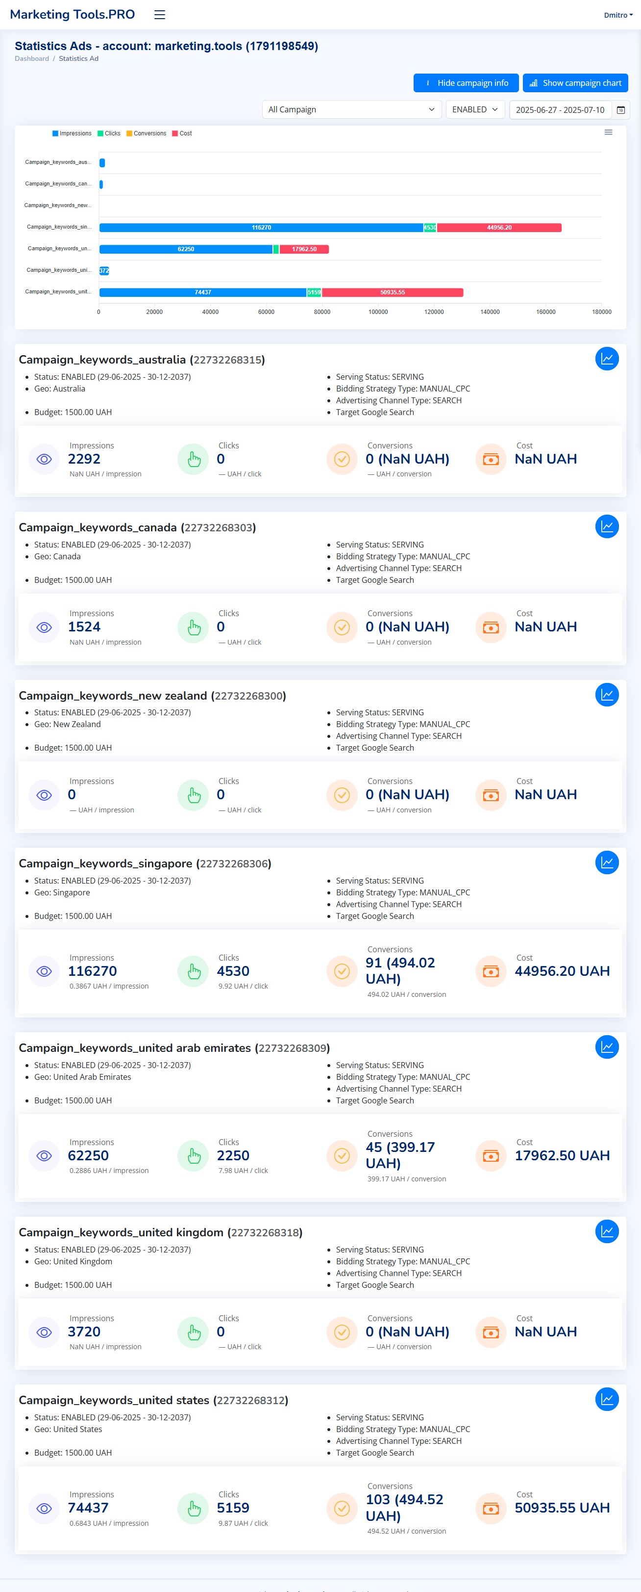Open the chart export menu icon
The image size is (641, 1592).
coord(608,132)
